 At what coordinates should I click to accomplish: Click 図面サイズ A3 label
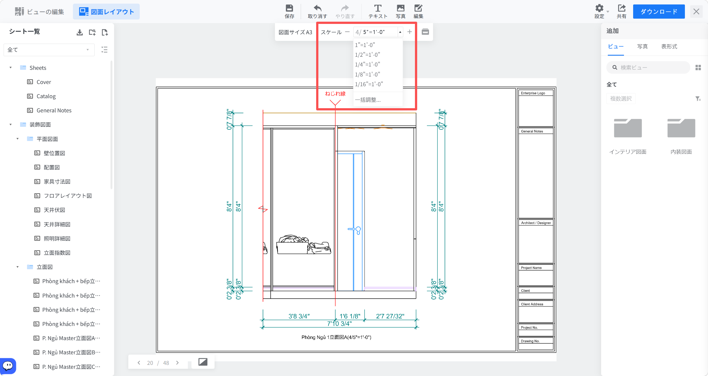(x=295, y=32)
